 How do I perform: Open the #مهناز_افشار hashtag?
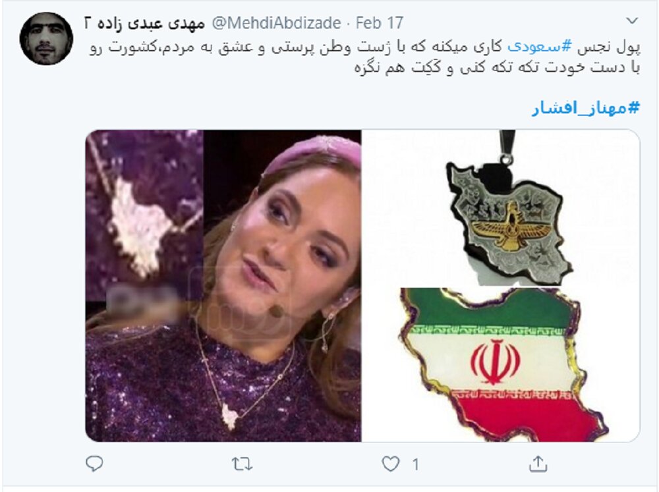(x=586, y=109)
